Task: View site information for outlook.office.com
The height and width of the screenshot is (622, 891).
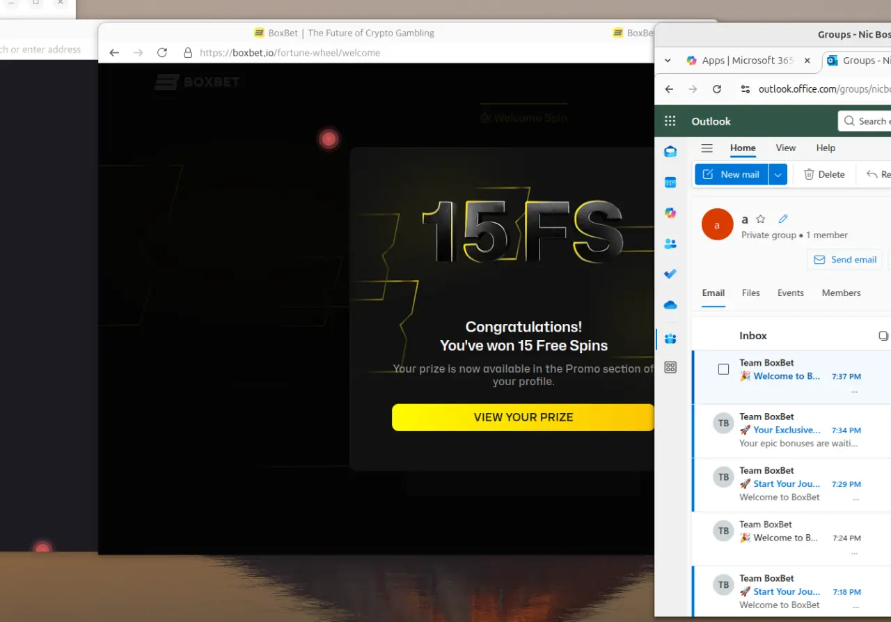Action: [x=746, y=89]
